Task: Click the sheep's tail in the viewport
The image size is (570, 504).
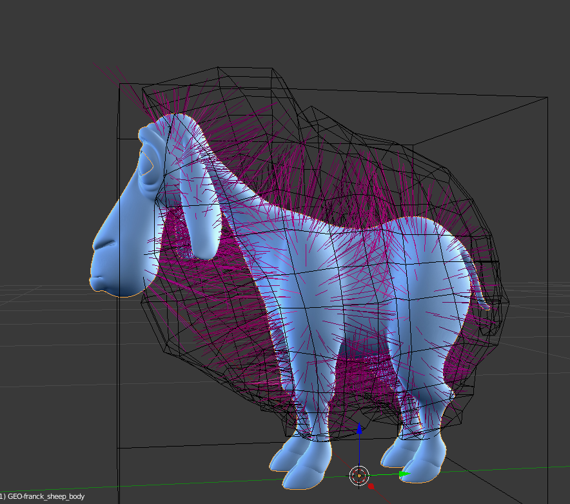Action: [x=475, y=278]
